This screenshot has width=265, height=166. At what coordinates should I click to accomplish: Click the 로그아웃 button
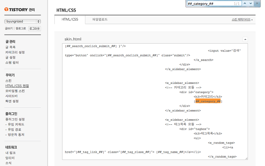coord(34,28)
